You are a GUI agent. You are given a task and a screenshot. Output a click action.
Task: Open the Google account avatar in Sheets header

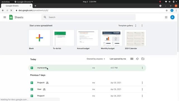(172, 17)
